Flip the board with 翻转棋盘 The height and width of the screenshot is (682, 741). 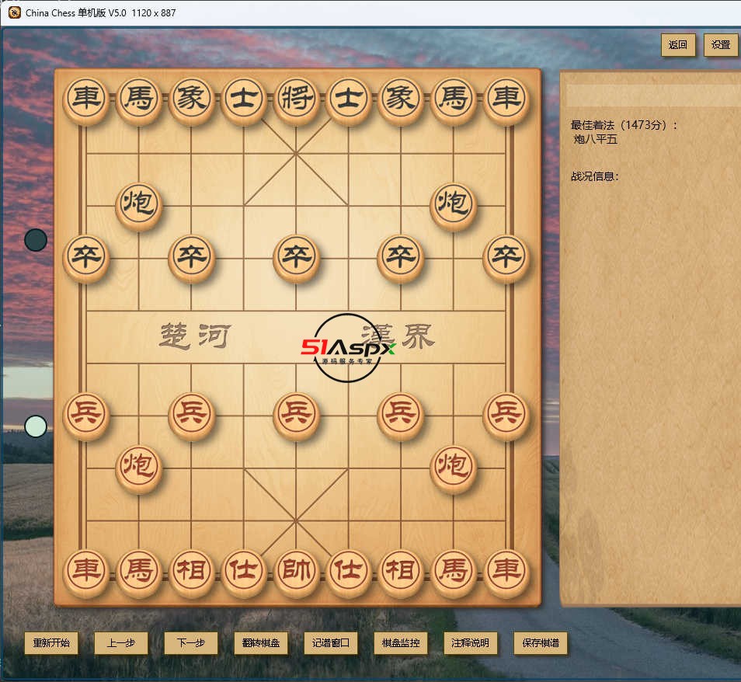point(261,642)
